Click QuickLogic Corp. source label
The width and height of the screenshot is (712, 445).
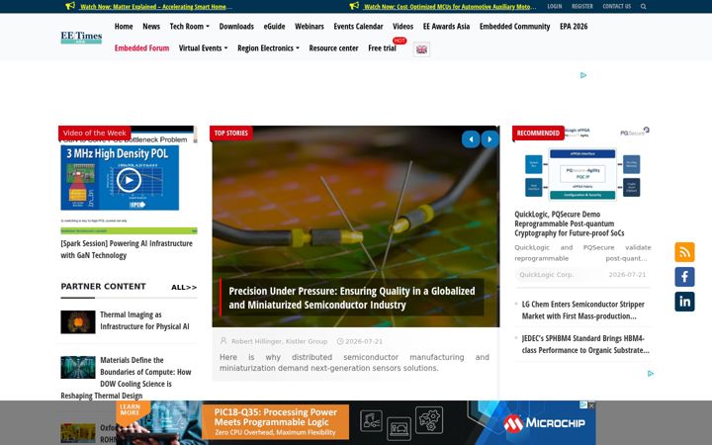point(546,275)
